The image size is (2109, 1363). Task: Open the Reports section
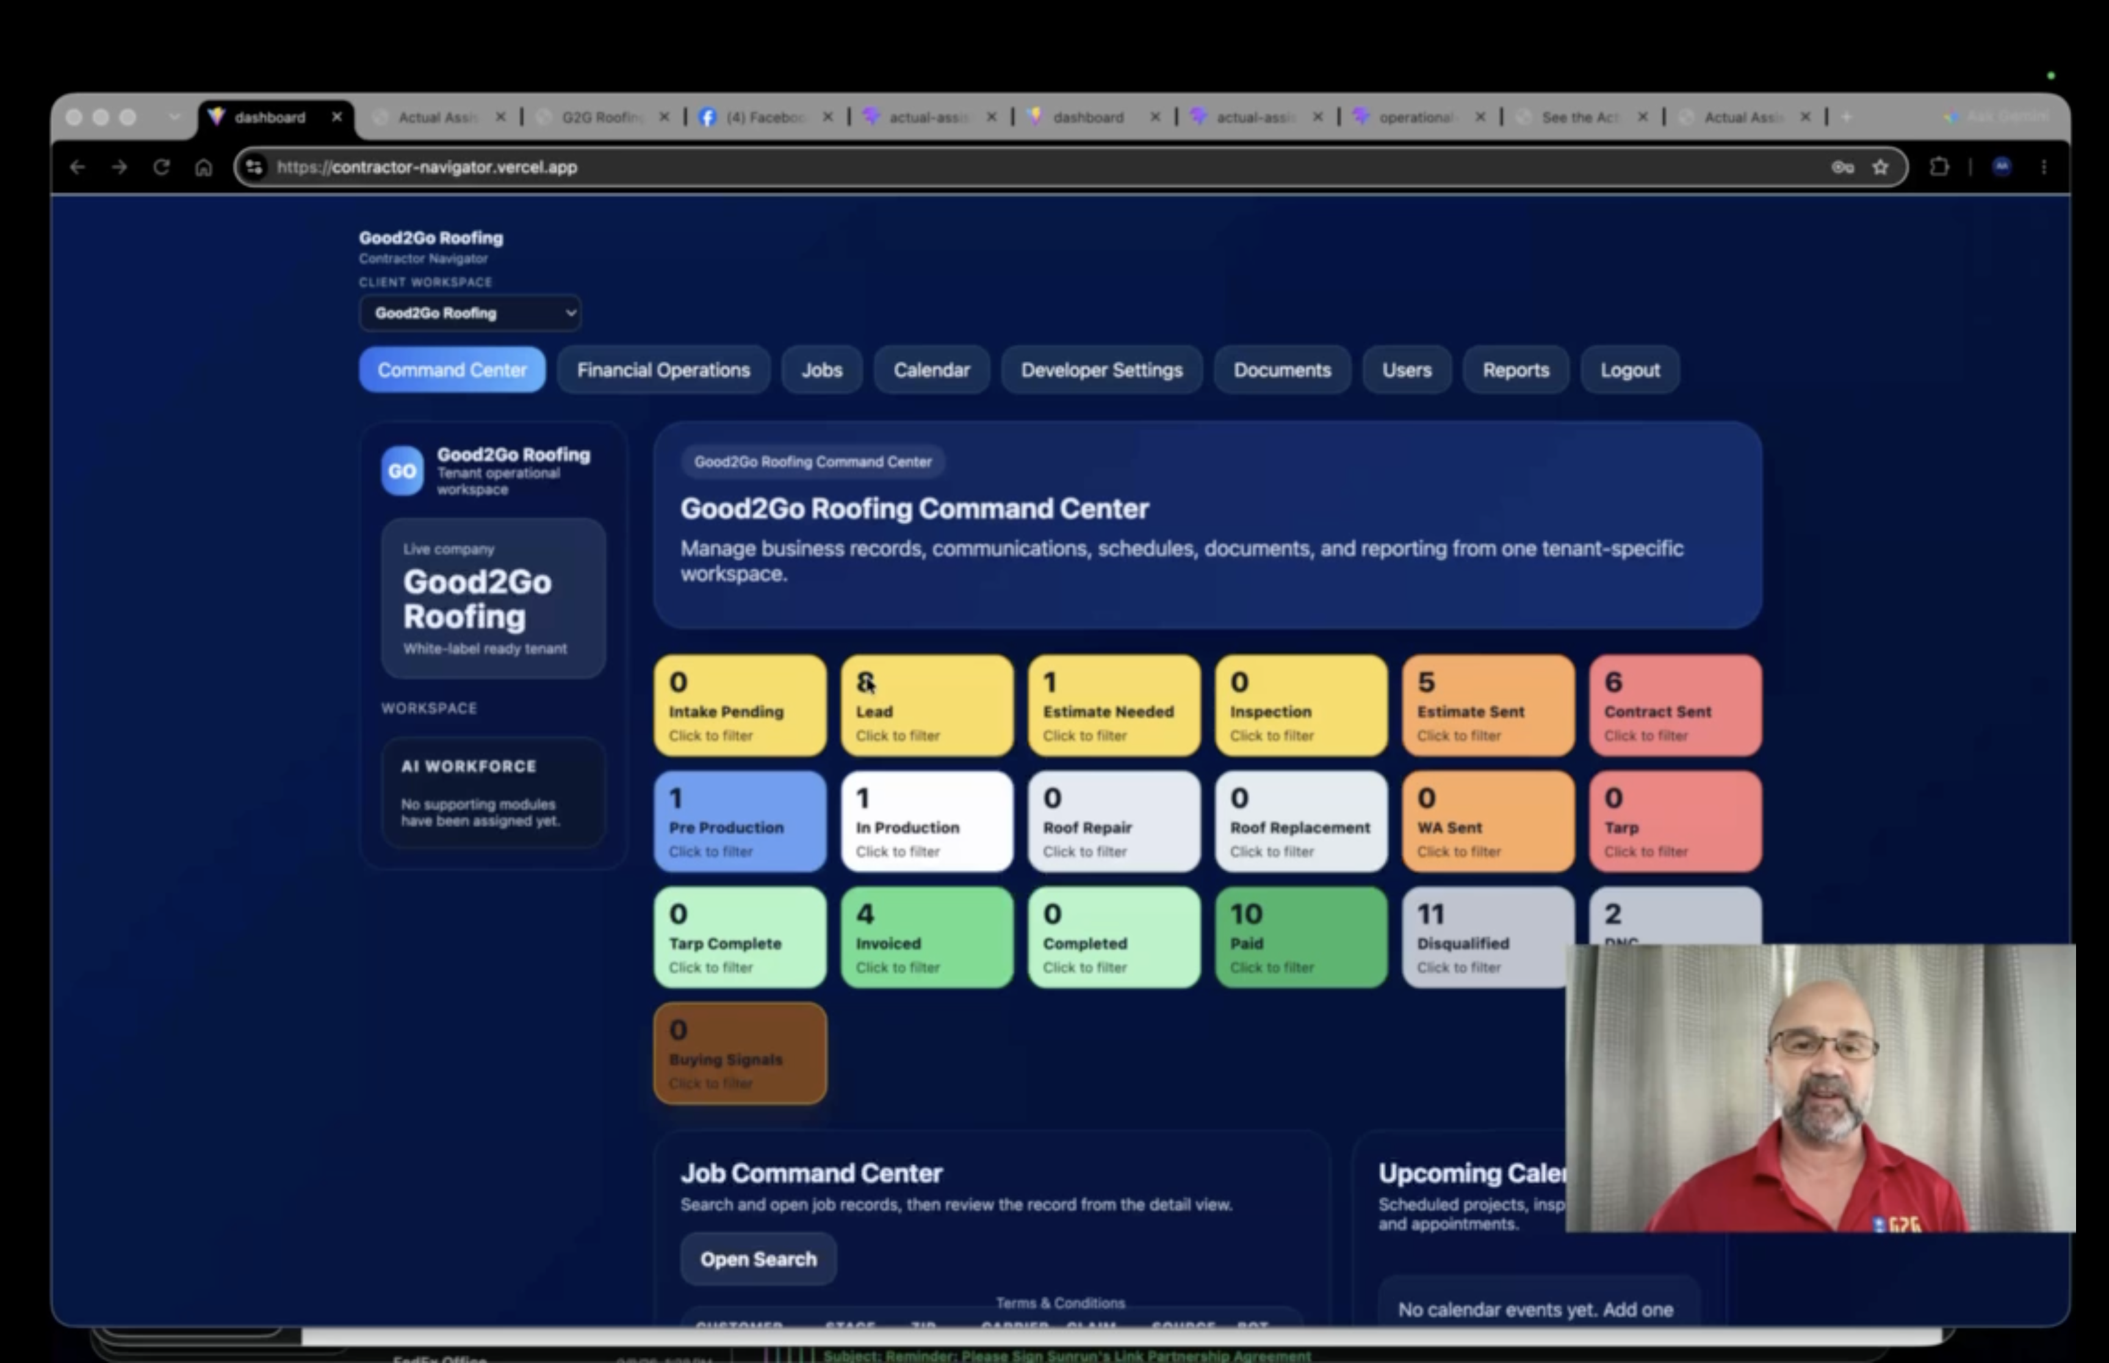(x=1516, y=370)
